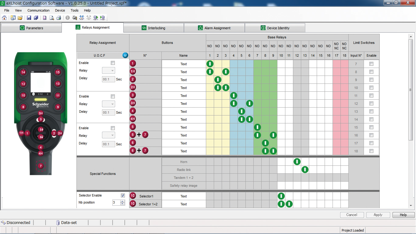Expand the third U.O.C.F Relay dropdown
The width and height of the screenshot is (416, 234).
108,136
